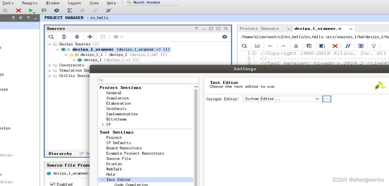Click the crossed-out toolbar icon next to Sigma group
Screen dimensions: 389x186
83,10
